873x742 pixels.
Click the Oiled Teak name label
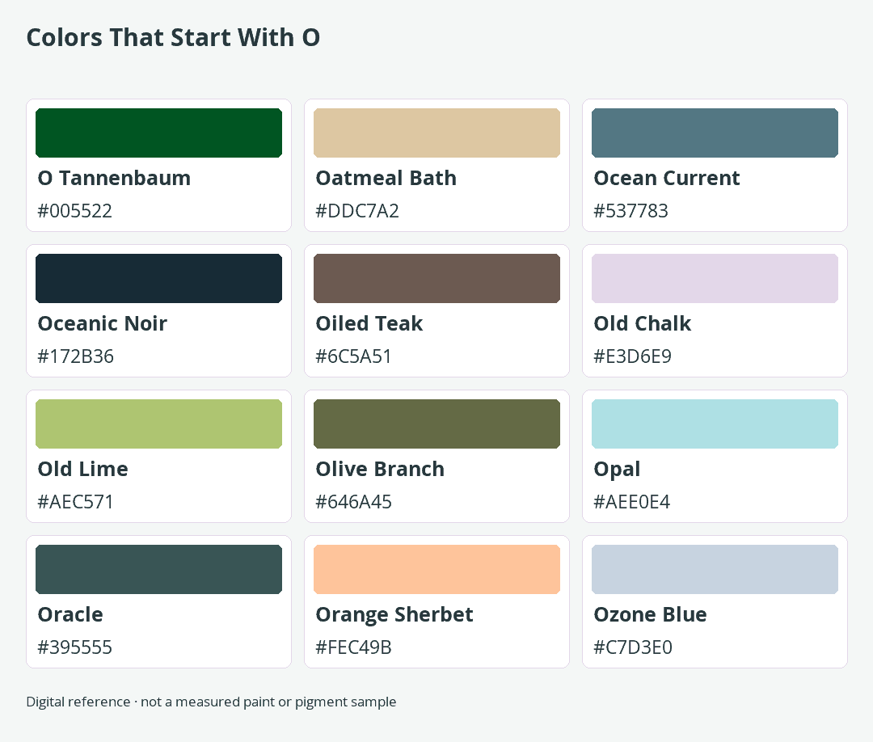click(x=369, y=323)
